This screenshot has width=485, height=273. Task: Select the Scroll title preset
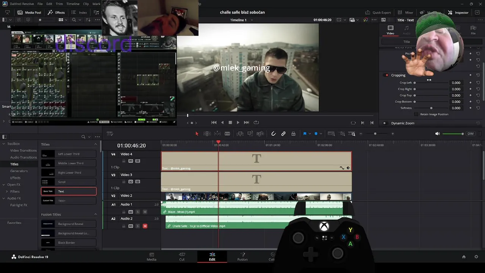click(x=69, y=182)
